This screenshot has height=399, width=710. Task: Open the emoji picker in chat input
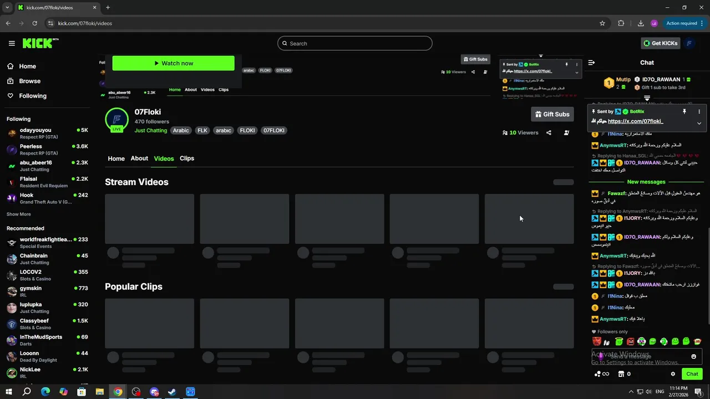(693, 356)
